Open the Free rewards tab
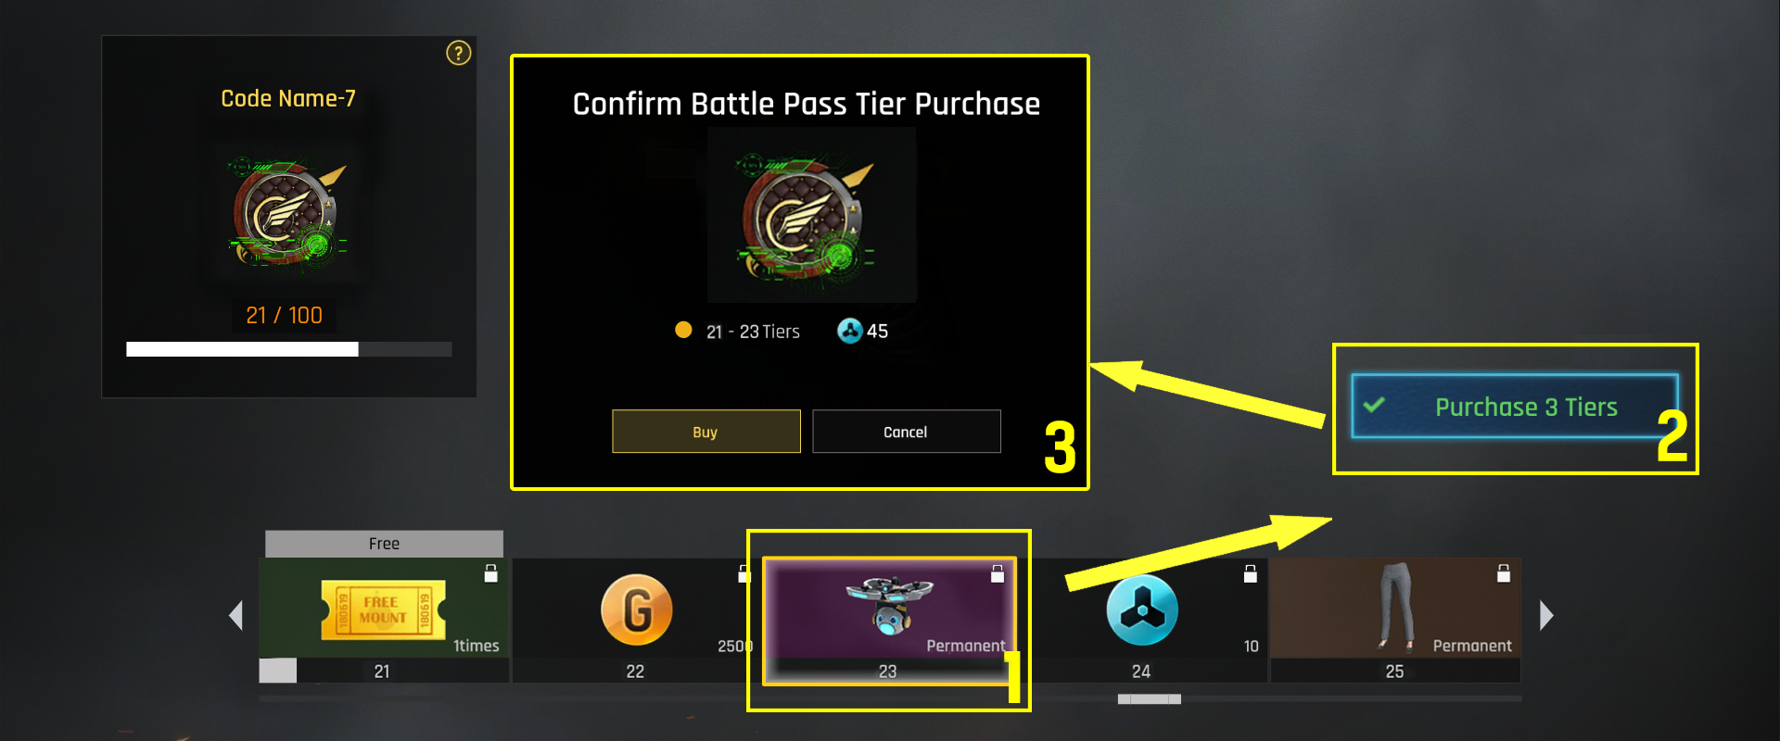The height and width of the screenshot is (741, 1780). point(384,544)
